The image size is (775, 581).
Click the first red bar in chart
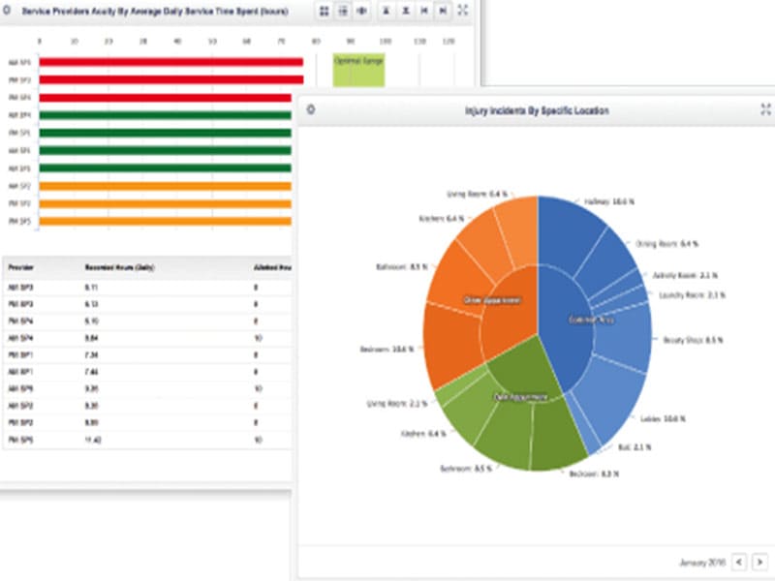(x=171, y=62)
